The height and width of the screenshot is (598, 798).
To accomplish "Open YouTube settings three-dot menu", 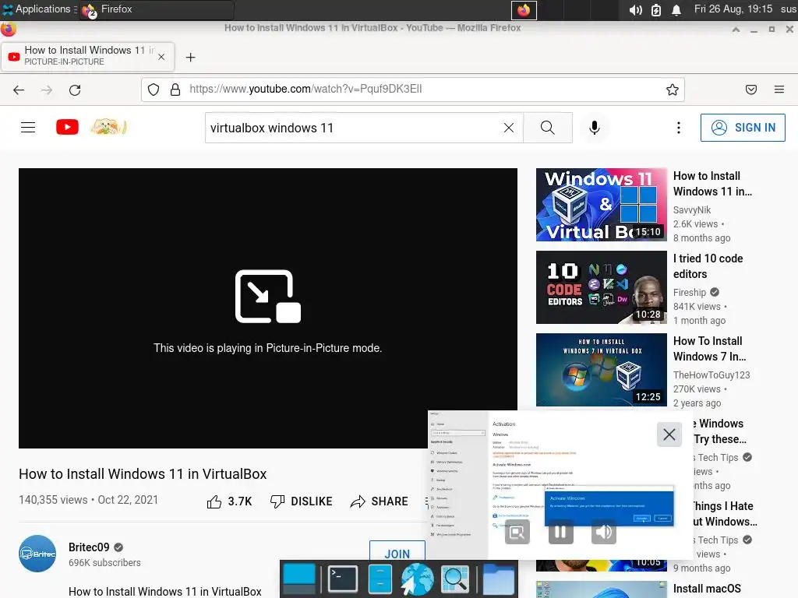I will point(679,128).
